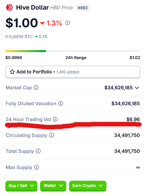
Task: Open the Earn Crypto dropdown
Action: [x=88, y=186]
